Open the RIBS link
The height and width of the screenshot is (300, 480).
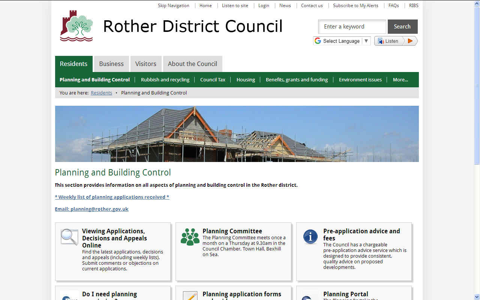(x=414, y=6)
